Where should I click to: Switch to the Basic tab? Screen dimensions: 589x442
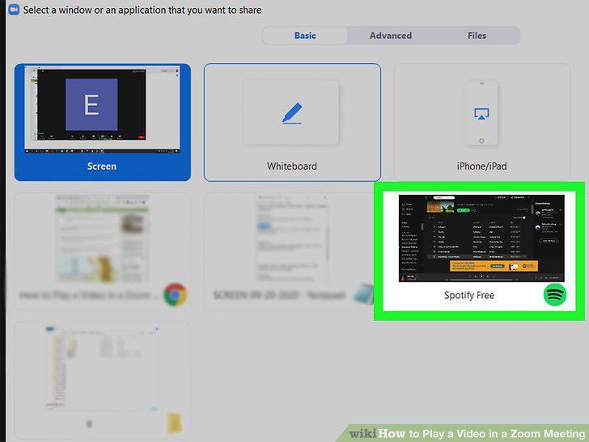(305, 36)
